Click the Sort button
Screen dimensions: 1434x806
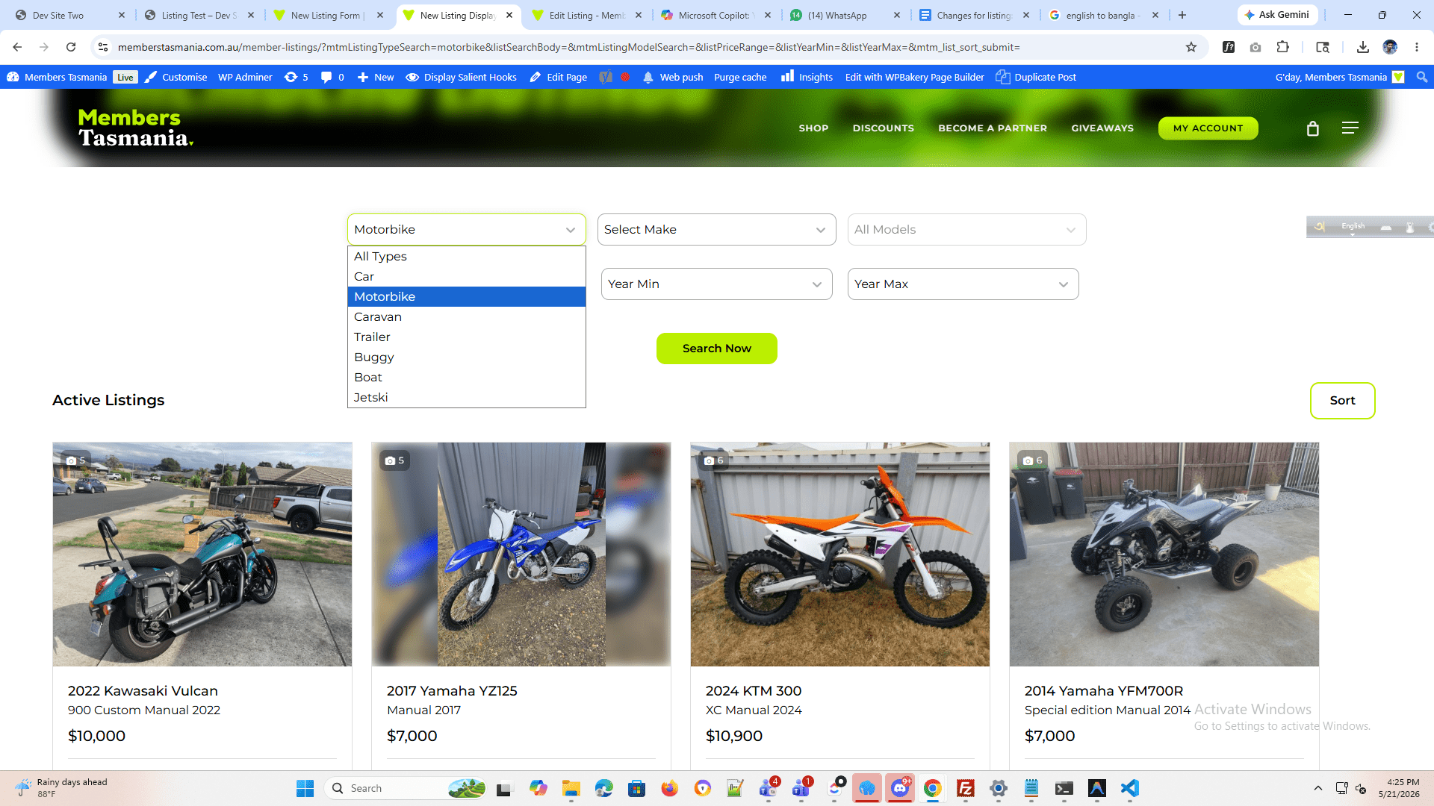click(x=1342, y=401)
